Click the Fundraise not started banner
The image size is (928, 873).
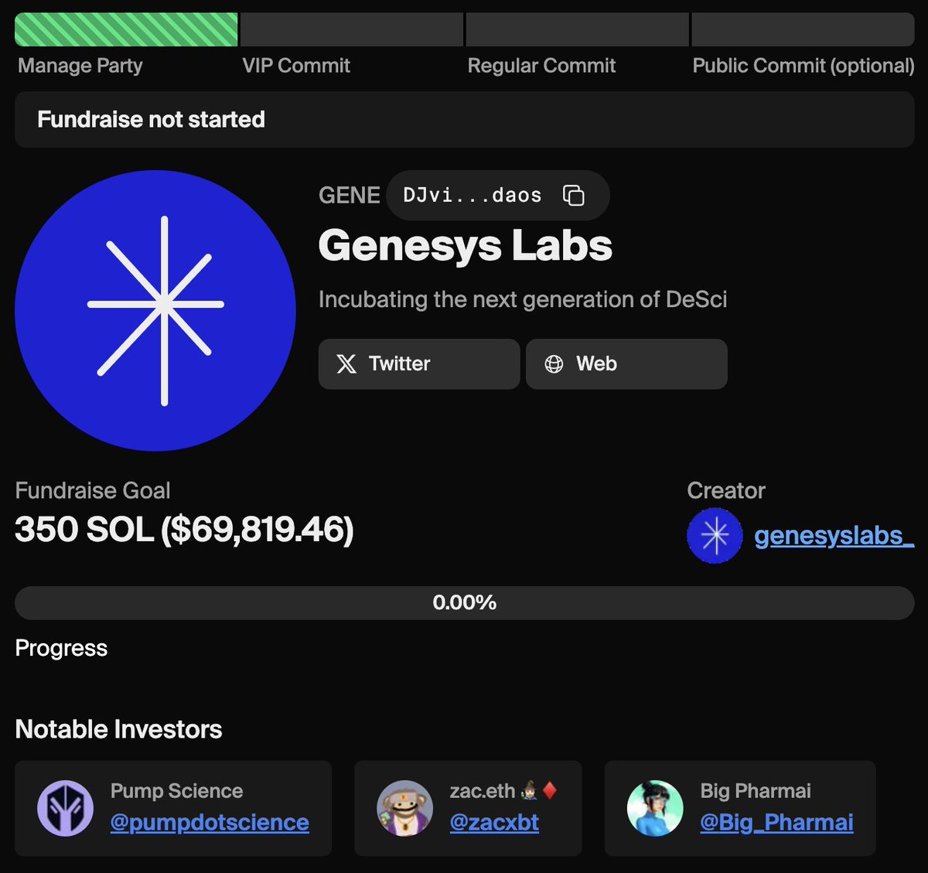(465, 119)
